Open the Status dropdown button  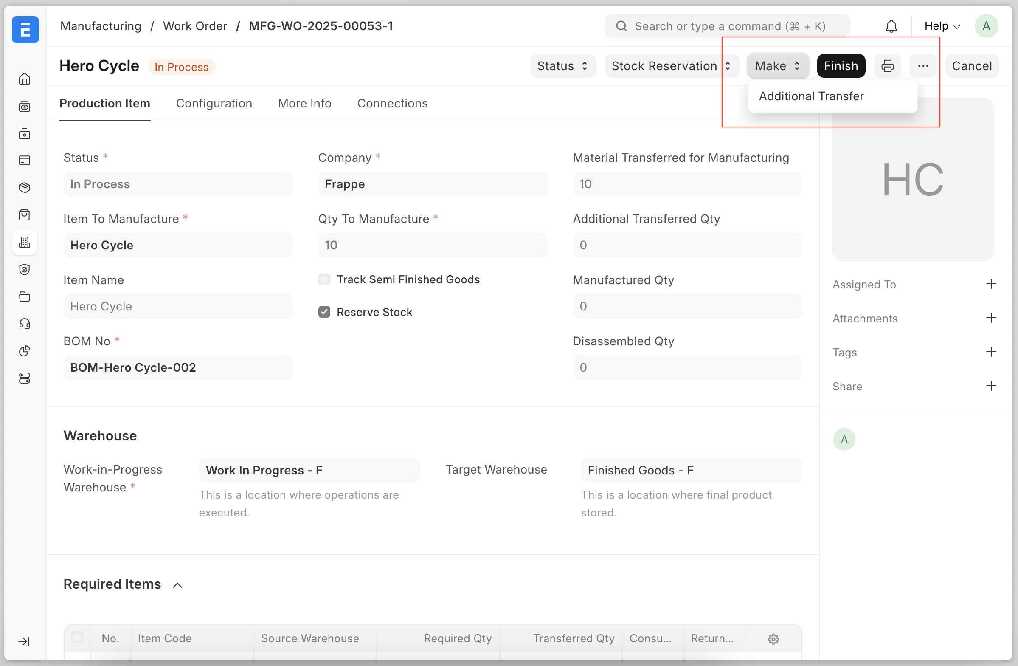point(562,66)
